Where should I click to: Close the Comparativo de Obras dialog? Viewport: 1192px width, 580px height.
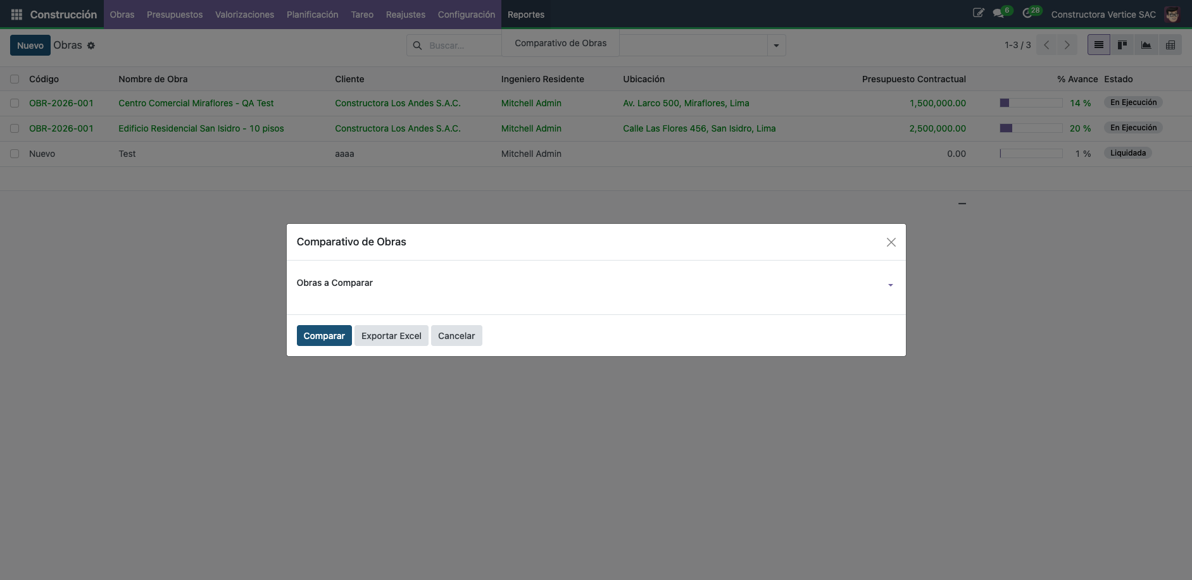(891, 242)
